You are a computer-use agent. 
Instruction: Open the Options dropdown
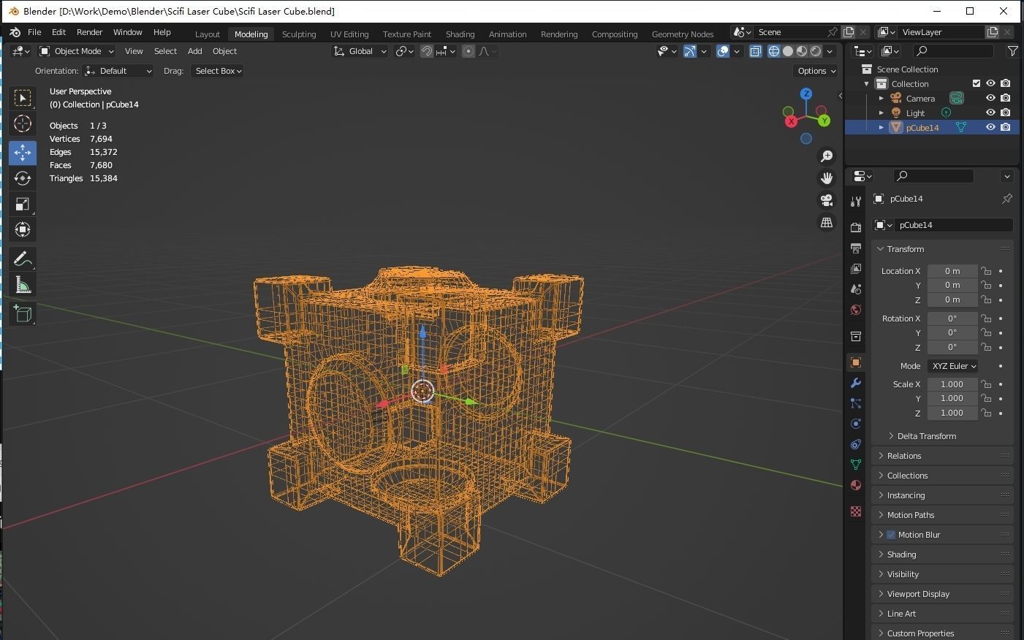tap(816, 71)
